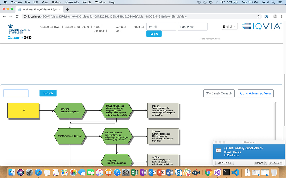This screenshot has height=178, width=286.
Task: Go to CasemixInteractive navigation item
Action: coord(77,27)
